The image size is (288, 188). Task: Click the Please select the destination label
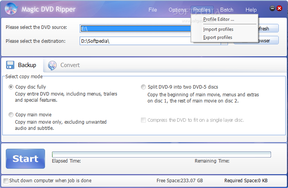click(x=35, y=41)
